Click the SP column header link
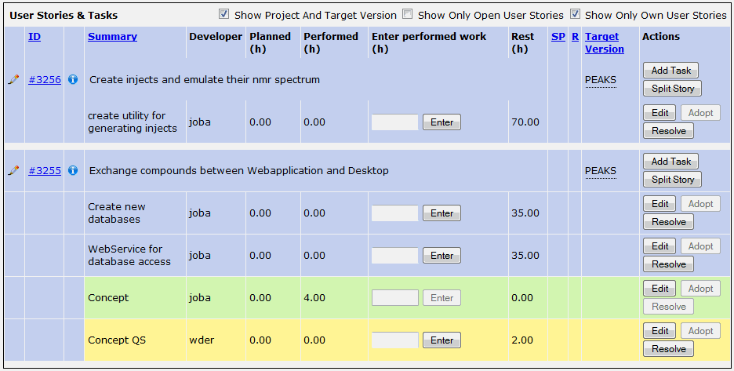The height and width of the screenshot is (371, 734). [x=558, y=37]
